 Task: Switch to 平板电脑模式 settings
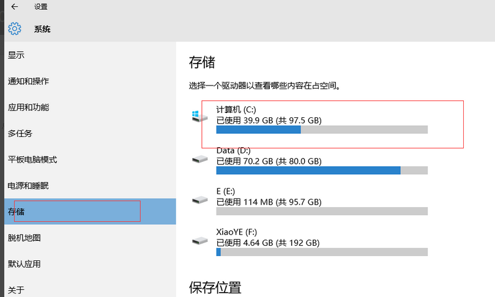point(32,159)
